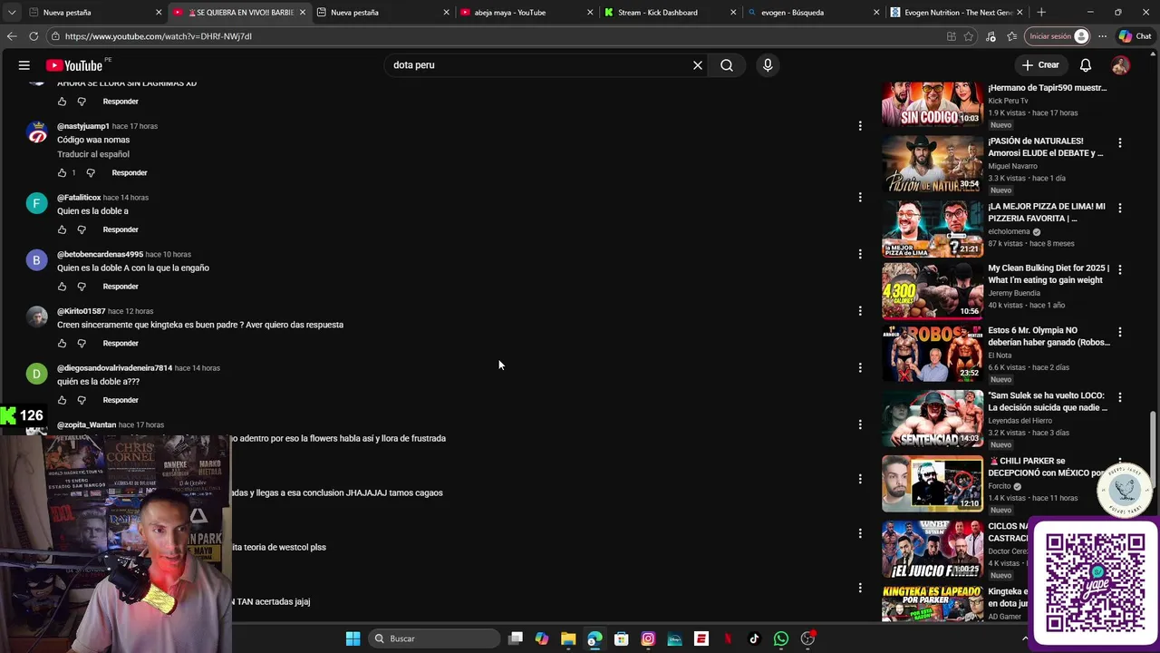The image size is (1160, 653).
Task: Open 'Estos 6 Mr. Olympia NO' video title
Action: coord(1049,336)
